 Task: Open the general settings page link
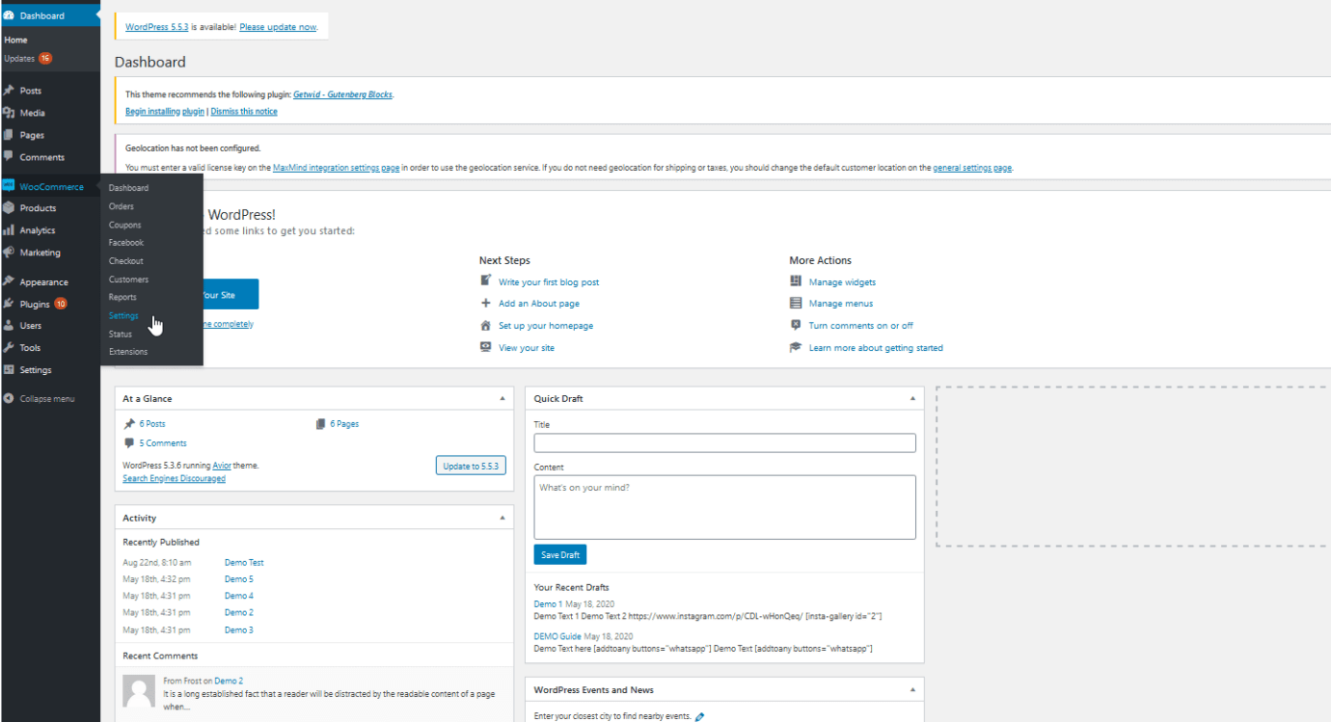coord(972,168)
